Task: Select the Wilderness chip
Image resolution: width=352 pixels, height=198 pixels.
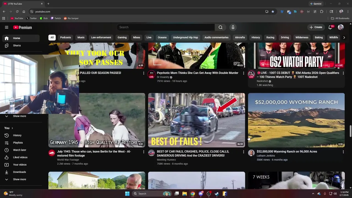Action: point(302,37)
